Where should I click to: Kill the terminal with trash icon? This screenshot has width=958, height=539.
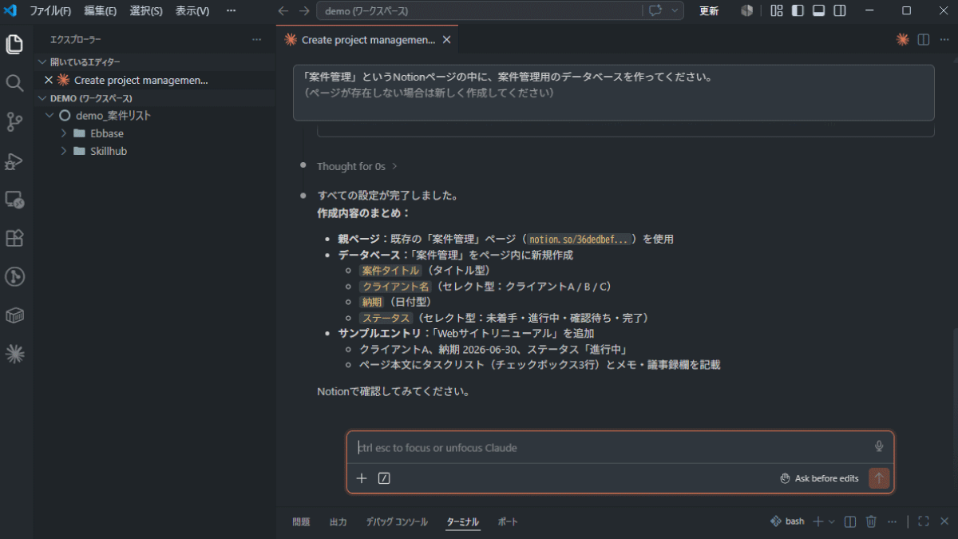click(x=871, y=521)
